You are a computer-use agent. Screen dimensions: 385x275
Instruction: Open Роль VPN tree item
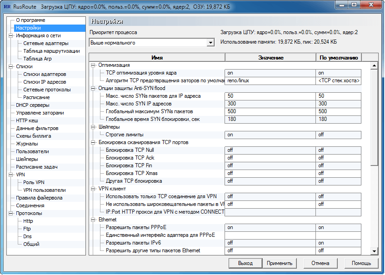[x=34, y=182]
